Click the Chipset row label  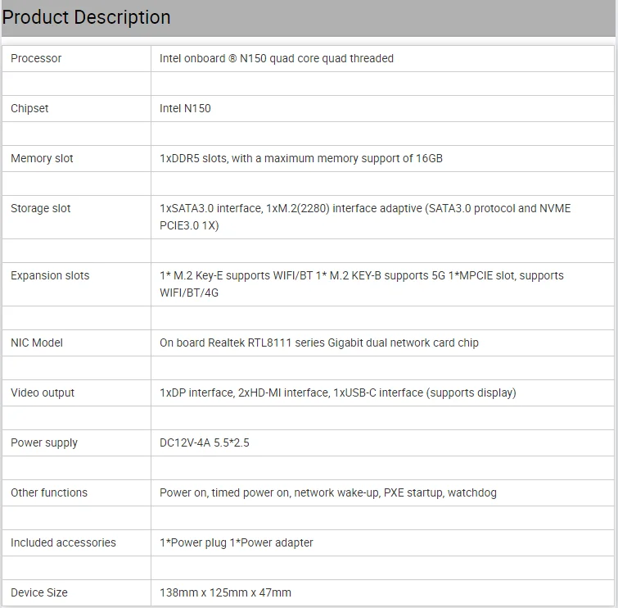(x=29, y=108)
